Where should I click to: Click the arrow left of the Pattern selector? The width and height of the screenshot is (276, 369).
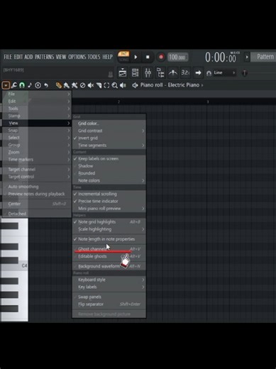point(247,57)
